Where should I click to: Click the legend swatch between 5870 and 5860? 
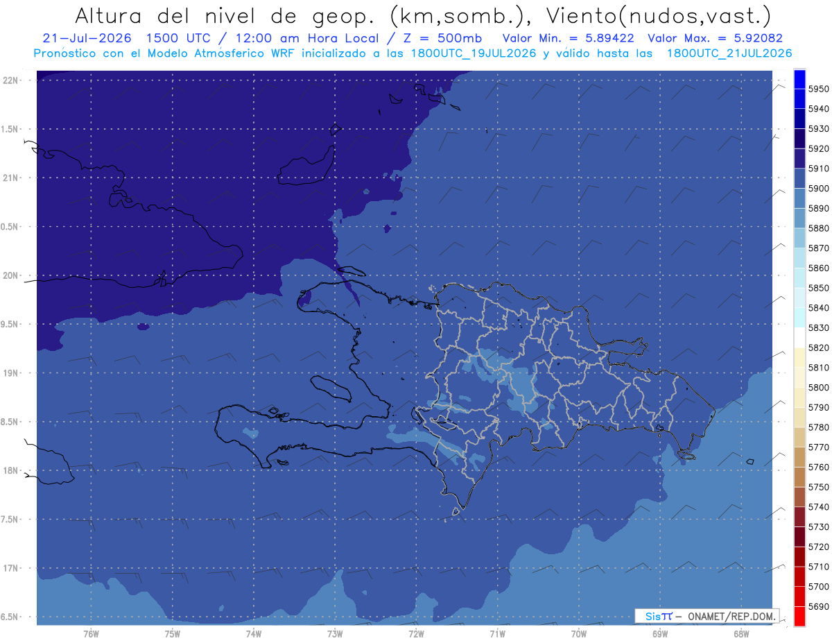tap(799, 258)
